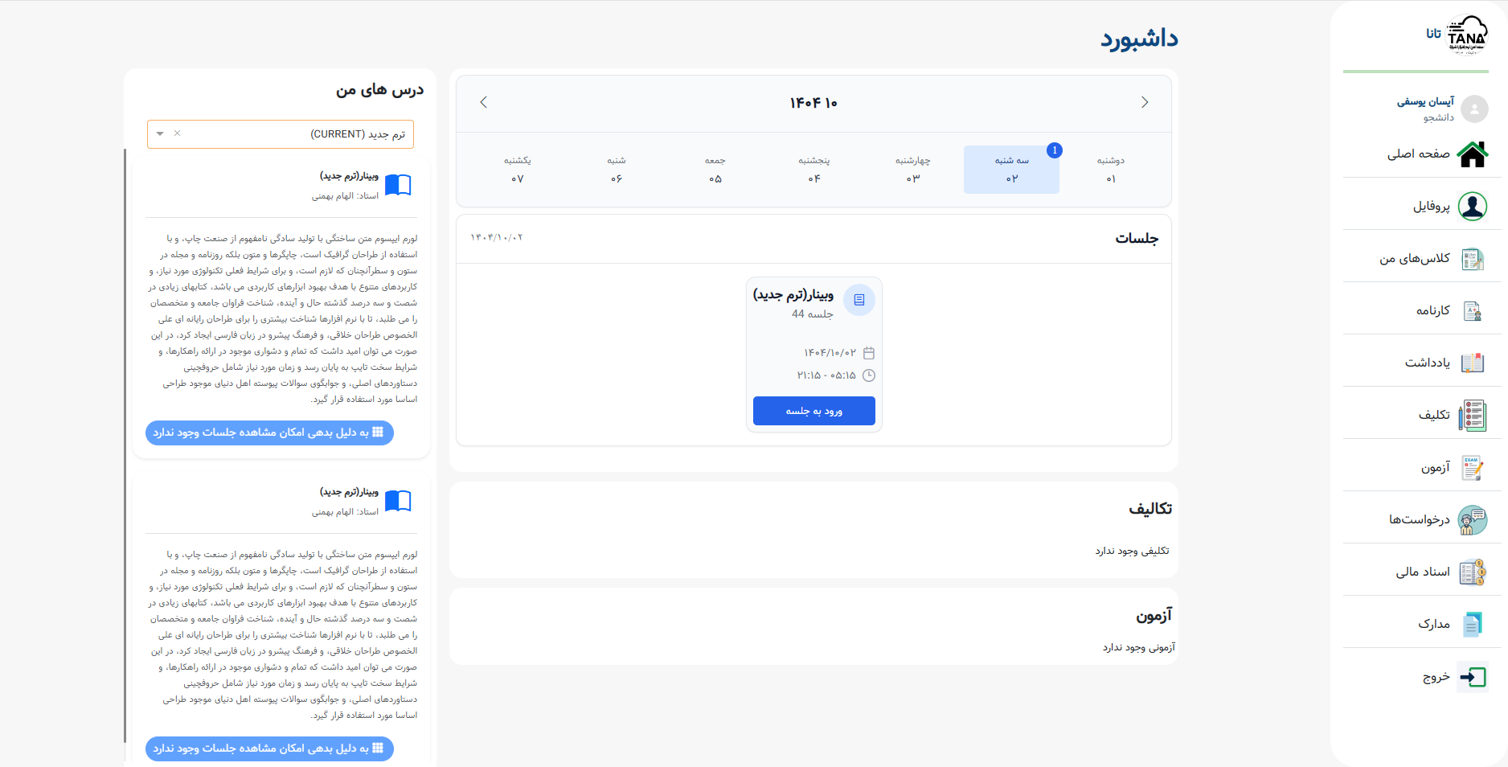
Task: Select the پنجشنبه ۰۴ day tab
Action: (813, 170)
